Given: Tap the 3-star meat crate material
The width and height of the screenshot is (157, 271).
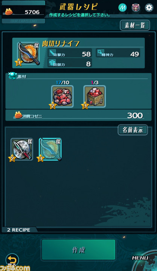Looking at the screenshot, I should [x=95, y=97].
